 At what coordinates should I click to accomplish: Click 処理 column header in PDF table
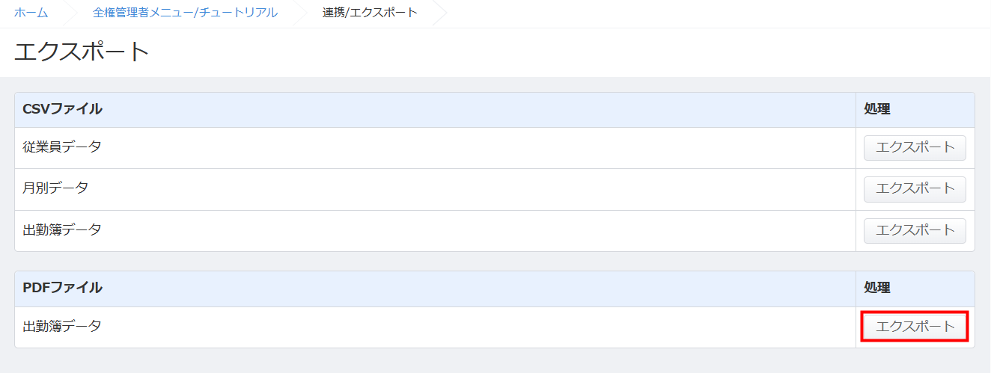click(876, 288)
